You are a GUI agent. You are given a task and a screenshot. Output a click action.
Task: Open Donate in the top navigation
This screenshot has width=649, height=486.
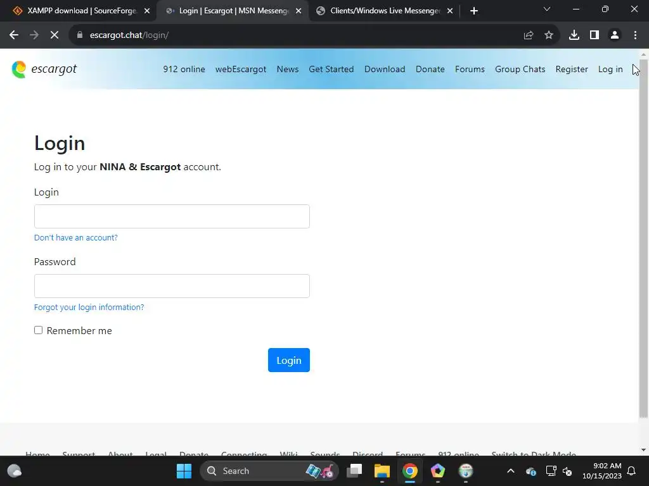point(430,70)
